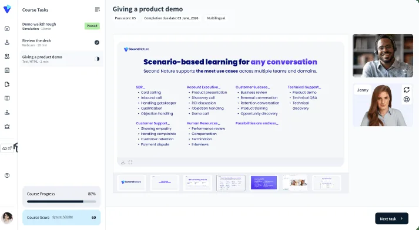Image resolution: width=419 pixels, height=230 pixels.
Task: Select the third slide thumbnail
Action: pos(197,183)
